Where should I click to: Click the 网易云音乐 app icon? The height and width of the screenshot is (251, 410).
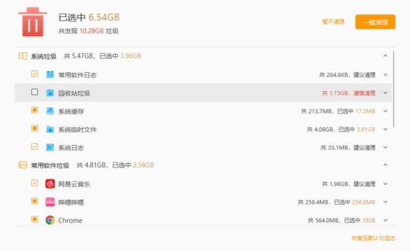50,184
